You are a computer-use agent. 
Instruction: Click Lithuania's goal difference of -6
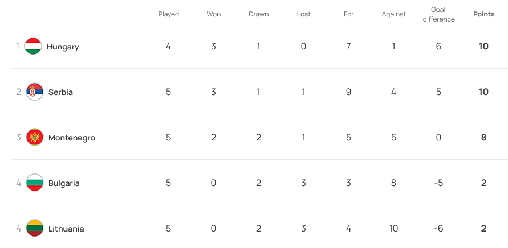[x=438, y=229]
